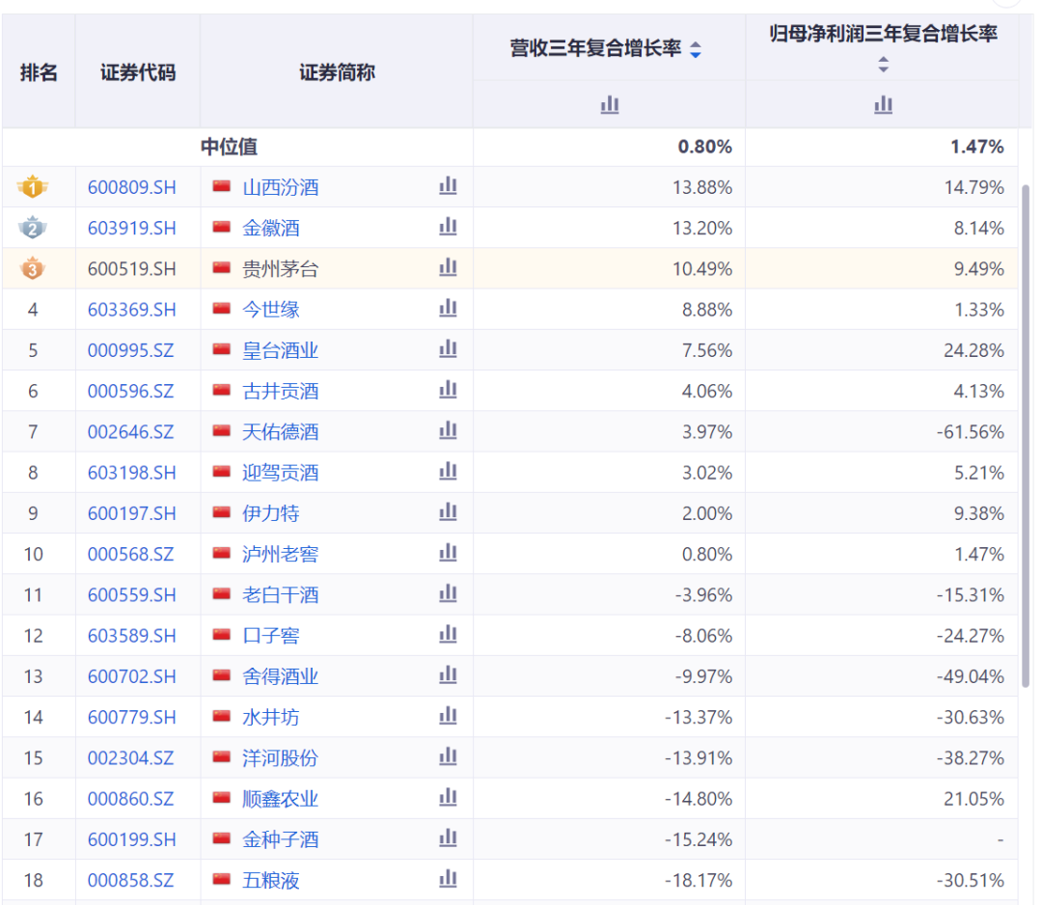1042x905 pixels.
Task: Open chart icon for 顺鑫农业 row
Action: (x=448, y=797)
